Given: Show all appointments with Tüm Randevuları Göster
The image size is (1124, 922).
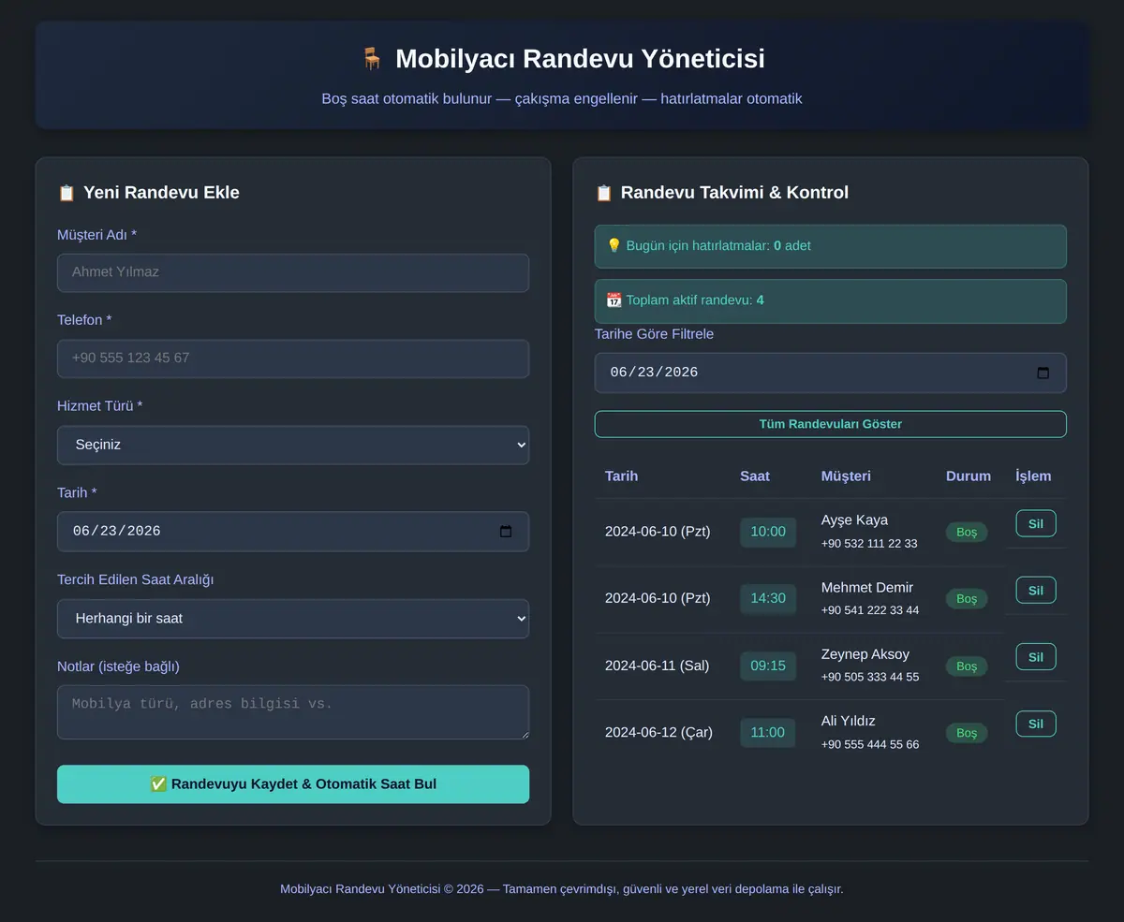Looking at the screenshot, I should (831, 424).
